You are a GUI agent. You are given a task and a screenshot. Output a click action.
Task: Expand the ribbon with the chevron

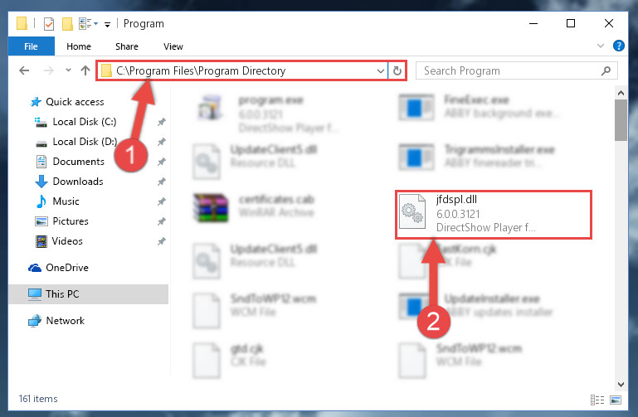(600, 46)
